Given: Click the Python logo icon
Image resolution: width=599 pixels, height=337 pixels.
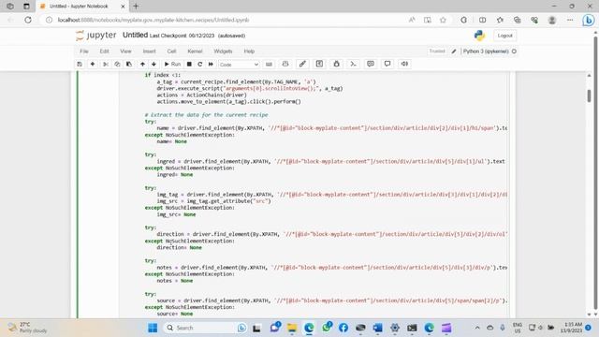Looking at the screenshot, I should pos(479,36).
